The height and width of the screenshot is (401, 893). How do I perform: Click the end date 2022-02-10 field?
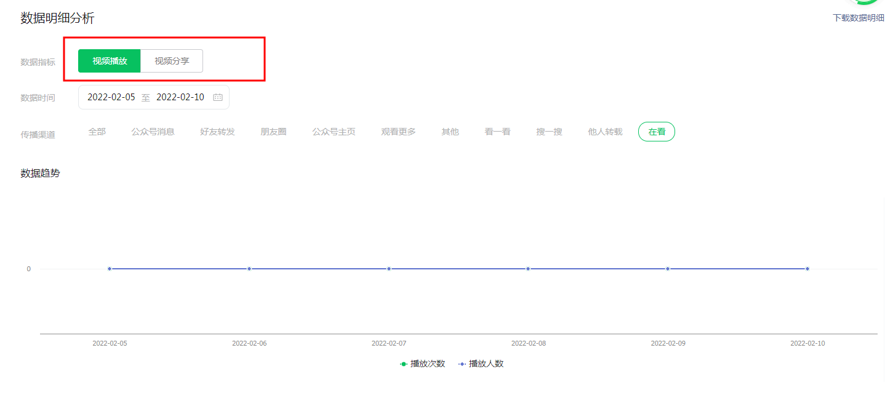[180, 97]
